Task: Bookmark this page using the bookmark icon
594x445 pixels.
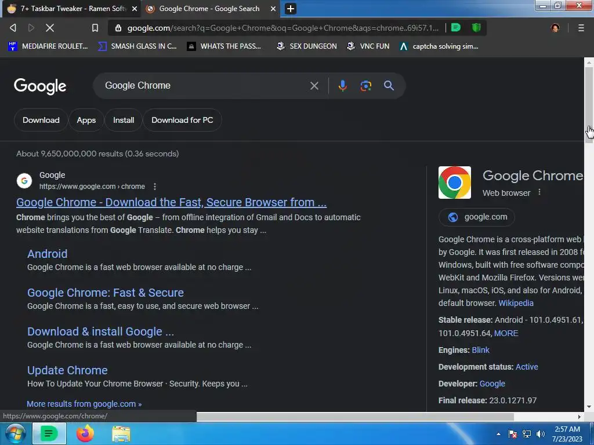Action: pos(95,28)
